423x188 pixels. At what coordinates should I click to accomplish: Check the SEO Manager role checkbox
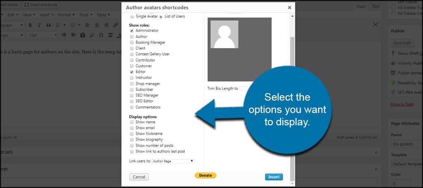click(x=132, y=95)
